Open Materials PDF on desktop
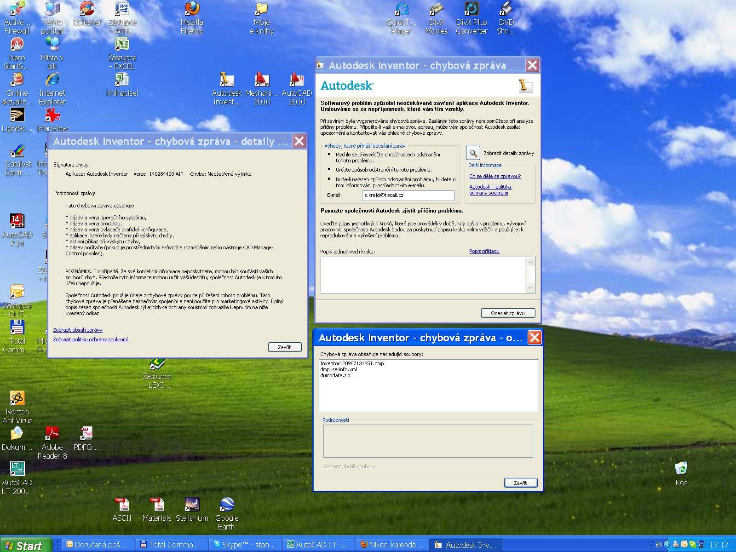Image resolution: width=736 pixels, height=552 pixels. point(157,509)
